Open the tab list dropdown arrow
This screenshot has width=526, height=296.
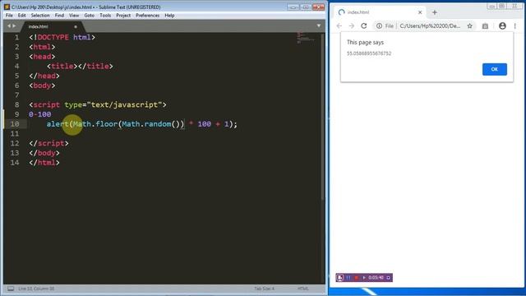pyautogui.click(x=319, y=25)
